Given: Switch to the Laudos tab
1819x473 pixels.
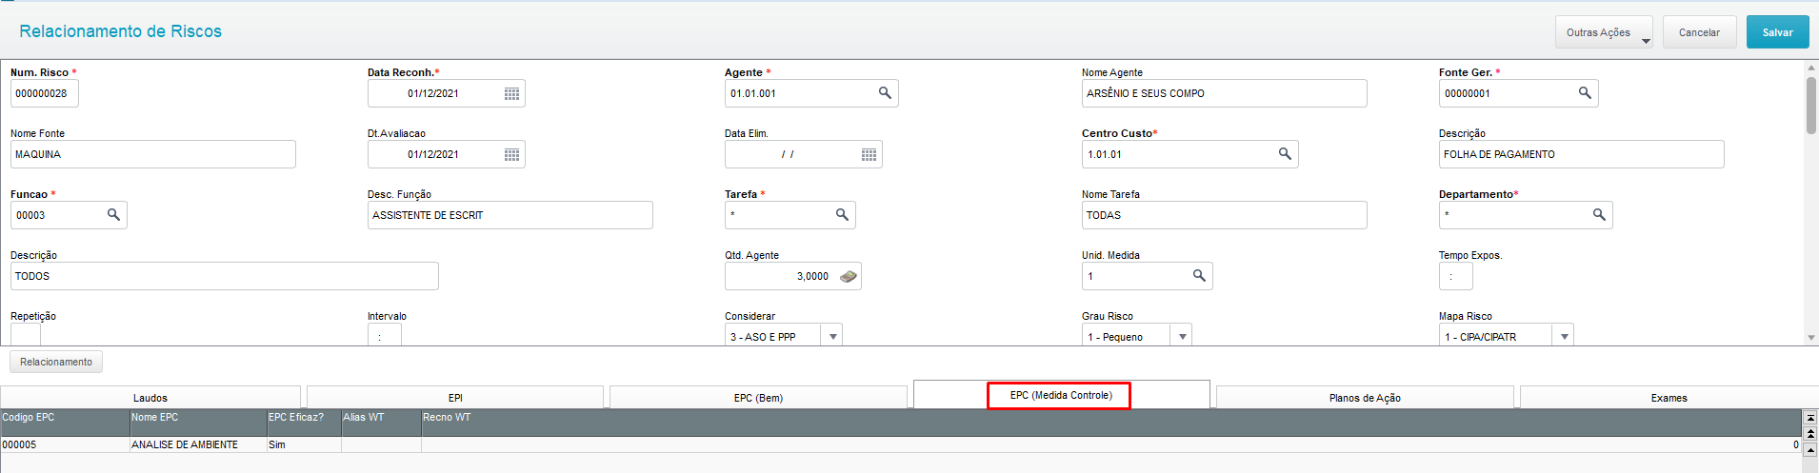Looking at the screenshot, I should [x=150, y=398].
